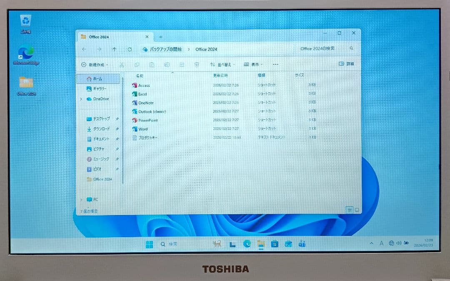Click the up-arrow icon to go up one folder
The image size is (450, 281).
(x=114, y=49)
